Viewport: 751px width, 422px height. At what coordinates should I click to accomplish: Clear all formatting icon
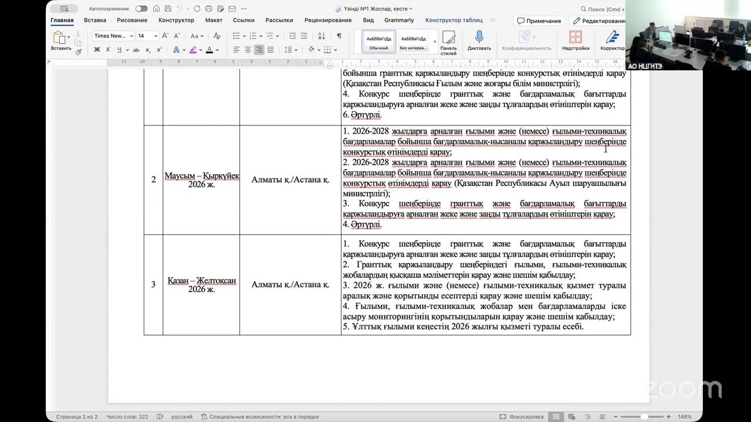(x=216, y=36)
